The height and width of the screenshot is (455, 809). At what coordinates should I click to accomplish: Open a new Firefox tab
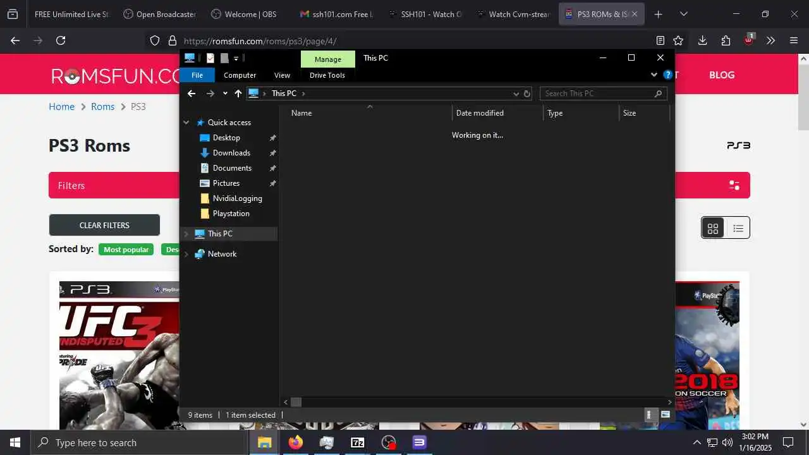coord(658,14)
